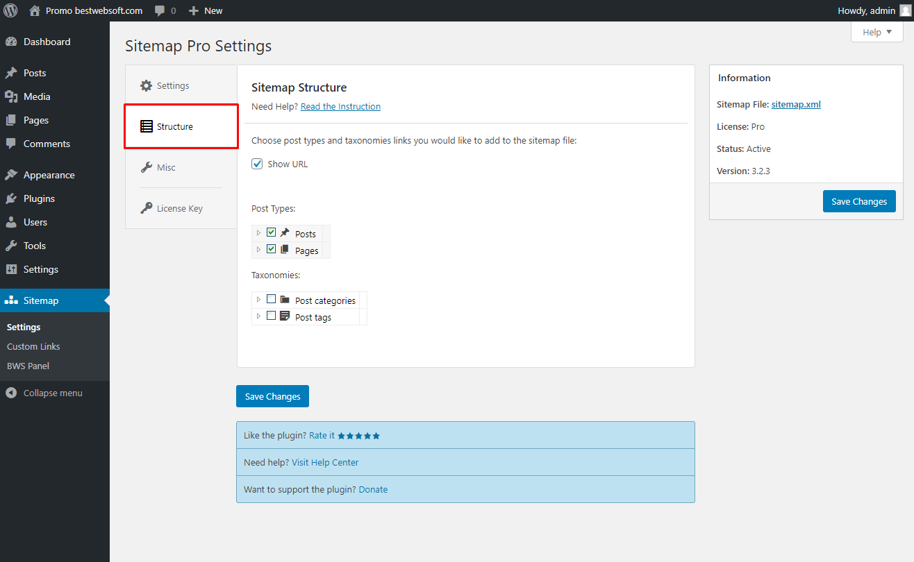Image resolution: width=914 pixels, height=562 pixels.
Task: Click the Misc wrench icon
Action: pos(146,167)
